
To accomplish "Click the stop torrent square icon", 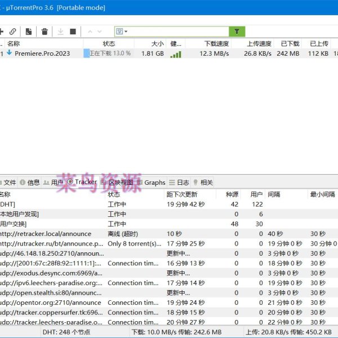I will (73, 32).
